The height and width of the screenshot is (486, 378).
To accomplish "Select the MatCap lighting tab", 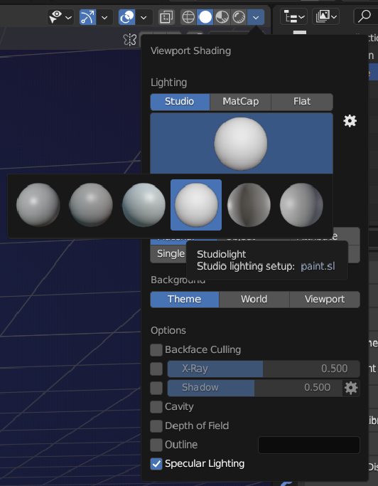I will click(x=241, y=102).
